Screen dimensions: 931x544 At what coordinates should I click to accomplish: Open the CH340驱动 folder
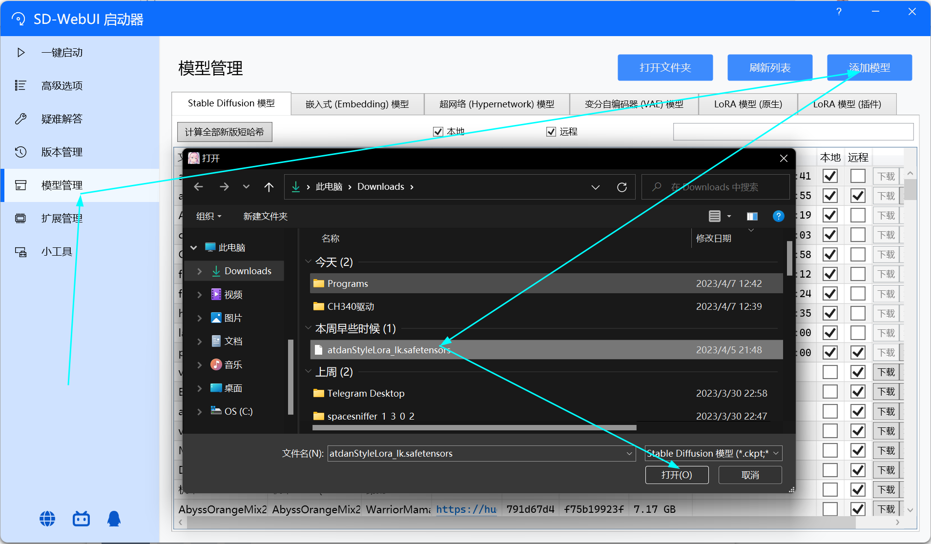pos(546,306)
